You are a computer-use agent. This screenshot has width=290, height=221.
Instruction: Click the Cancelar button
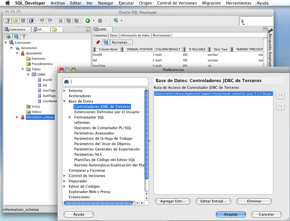pyautogui.click(x=266, y=214)
